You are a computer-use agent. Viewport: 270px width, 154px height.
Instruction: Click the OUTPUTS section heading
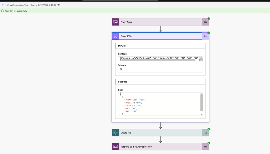[123, 82]
